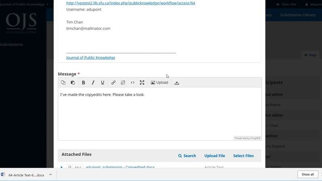
Task: Search attached files
Action: 187,156
